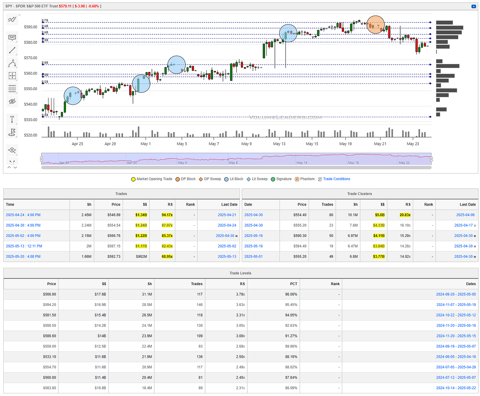Open trade 2025-04-24 : 4:00 PM
The width and height of the screenshot is (480, 396).
[x=23, y=215]
